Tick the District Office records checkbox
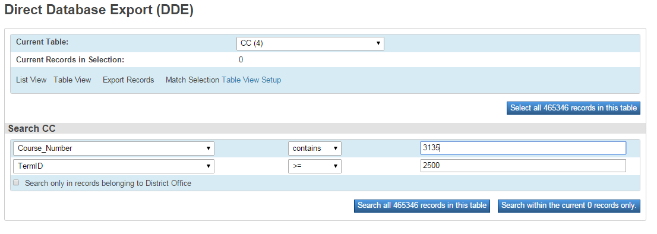The width and height of the screenshot is (657, 234). pos(17,182)
